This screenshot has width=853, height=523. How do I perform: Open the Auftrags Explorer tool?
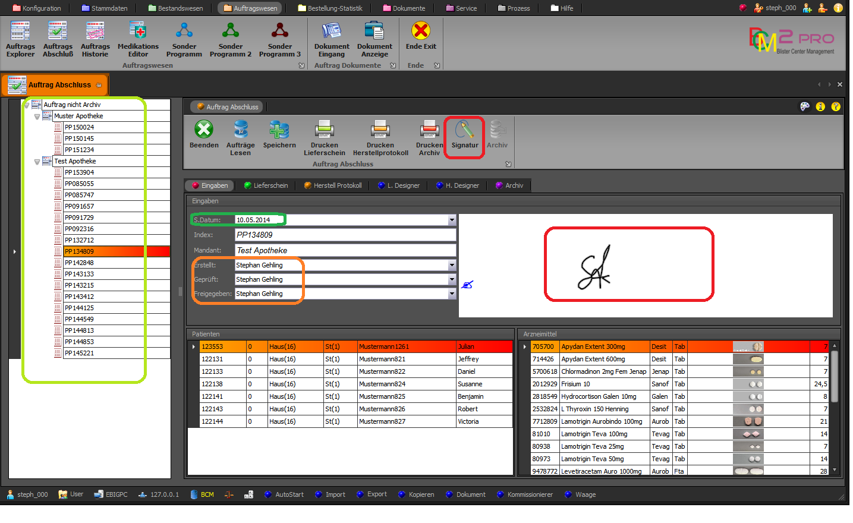click(20, 31)
